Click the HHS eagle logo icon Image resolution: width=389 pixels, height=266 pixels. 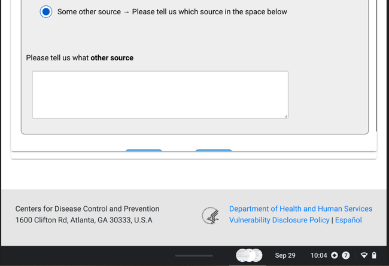(x=210, y=215)
